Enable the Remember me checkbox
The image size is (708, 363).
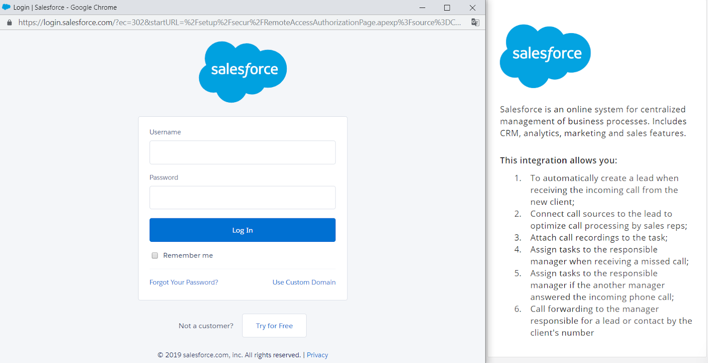[155, 256]
